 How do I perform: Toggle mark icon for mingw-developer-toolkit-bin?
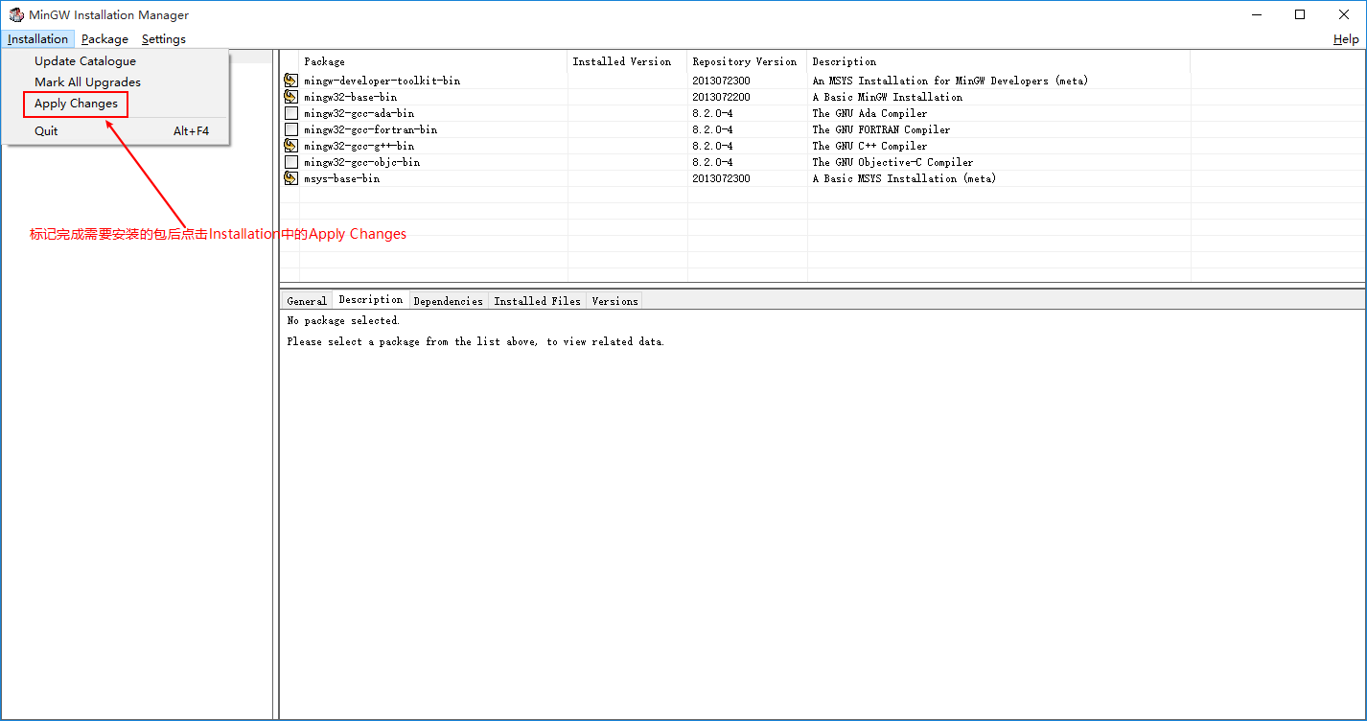tap(291, 81)
